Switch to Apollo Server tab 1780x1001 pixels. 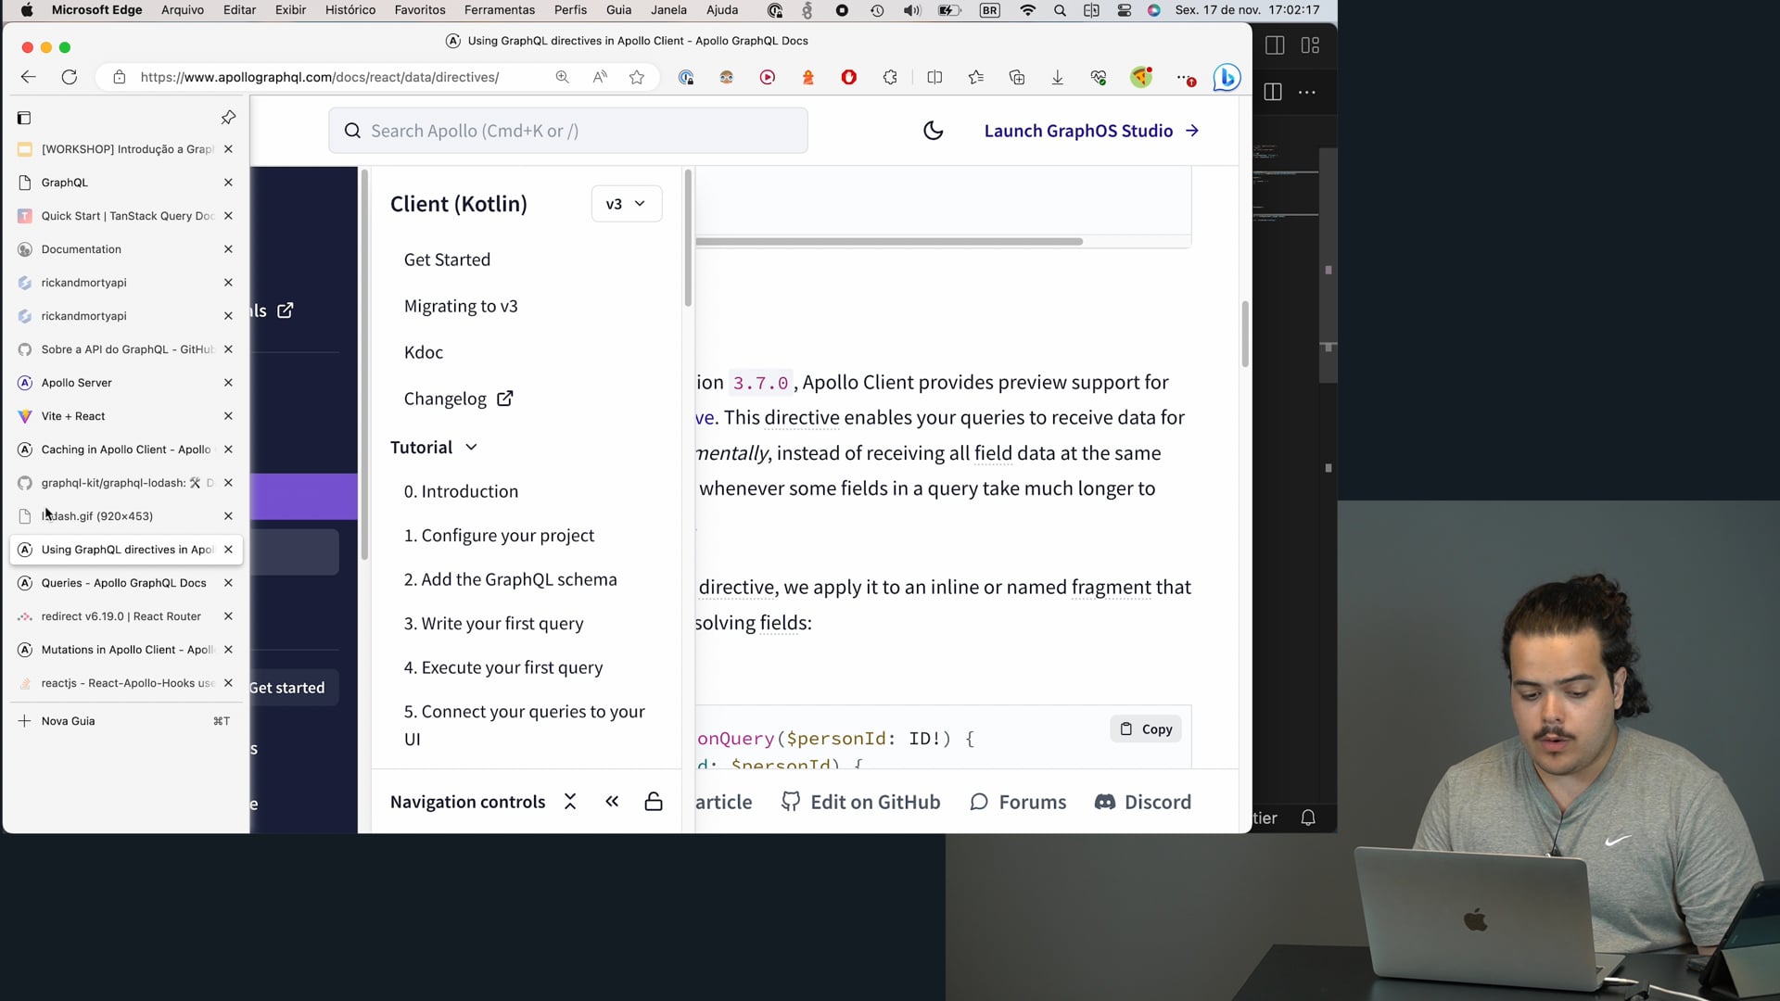[77, 383]
